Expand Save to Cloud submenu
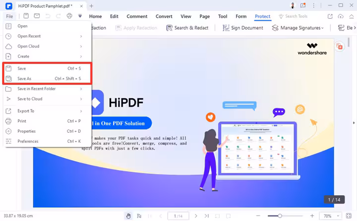This screenshot has height=221, width=357. [47, 99]
